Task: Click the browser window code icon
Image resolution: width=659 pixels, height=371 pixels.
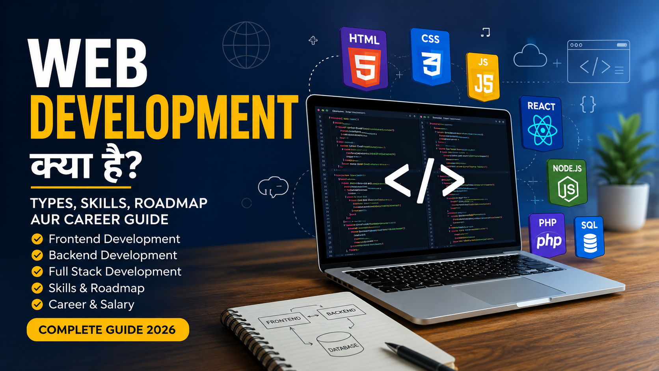Action: click(598, 62)
